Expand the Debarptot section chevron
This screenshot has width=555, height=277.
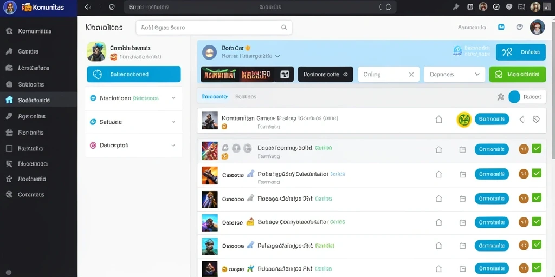[173, 145]
